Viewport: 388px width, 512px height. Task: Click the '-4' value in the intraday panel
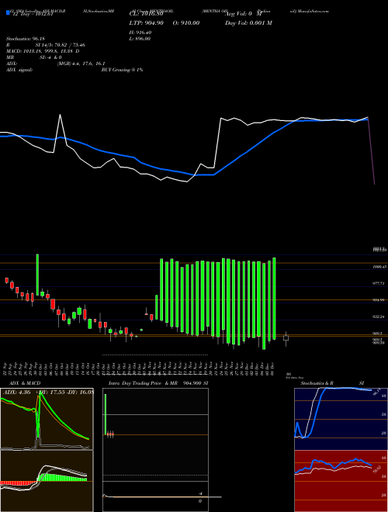[x=202, y=493]
